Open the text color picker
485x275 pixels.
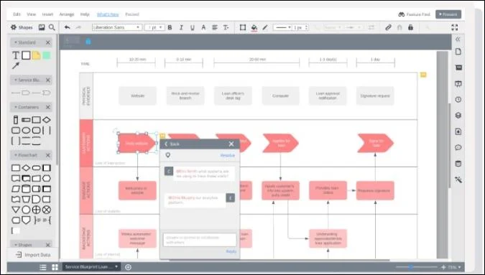[x=203, y=27]
